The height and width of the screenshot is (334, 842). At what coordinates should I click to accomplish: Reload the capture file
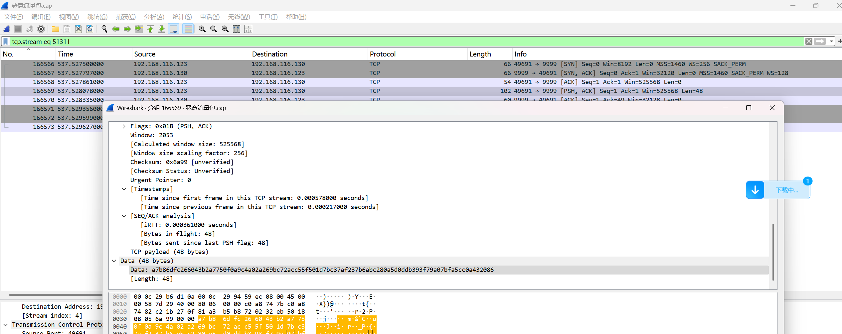[90, 29]
